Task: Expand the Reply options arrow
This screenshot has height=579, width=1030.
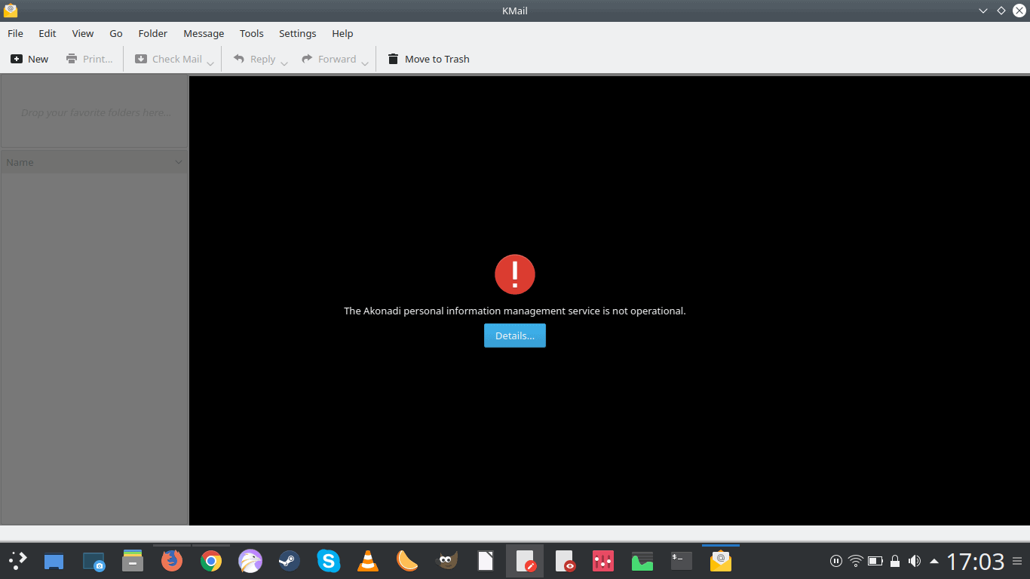Action: (284, 63)
